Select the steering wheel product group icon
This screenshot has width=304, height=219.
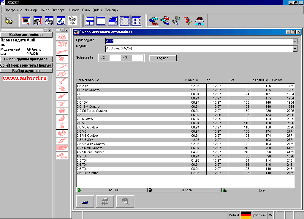(x=62, y=111)
